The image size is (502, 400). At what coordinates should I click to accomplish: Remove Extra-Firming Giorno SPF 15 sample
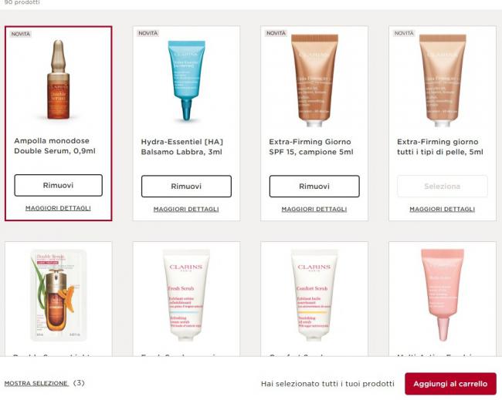(314, 187)
